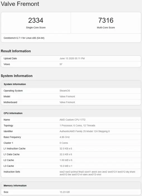Select the instruction sets list starting 'sse2 sse3'
Image resolution: width=142 pixels, height=196 pixels.
click(97, 173)
